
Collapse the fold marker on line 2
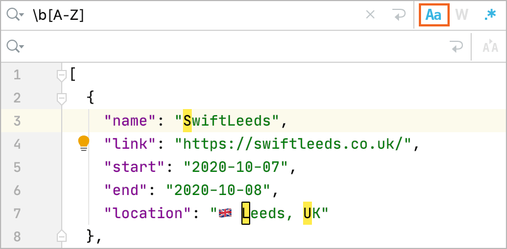[61, 99]
